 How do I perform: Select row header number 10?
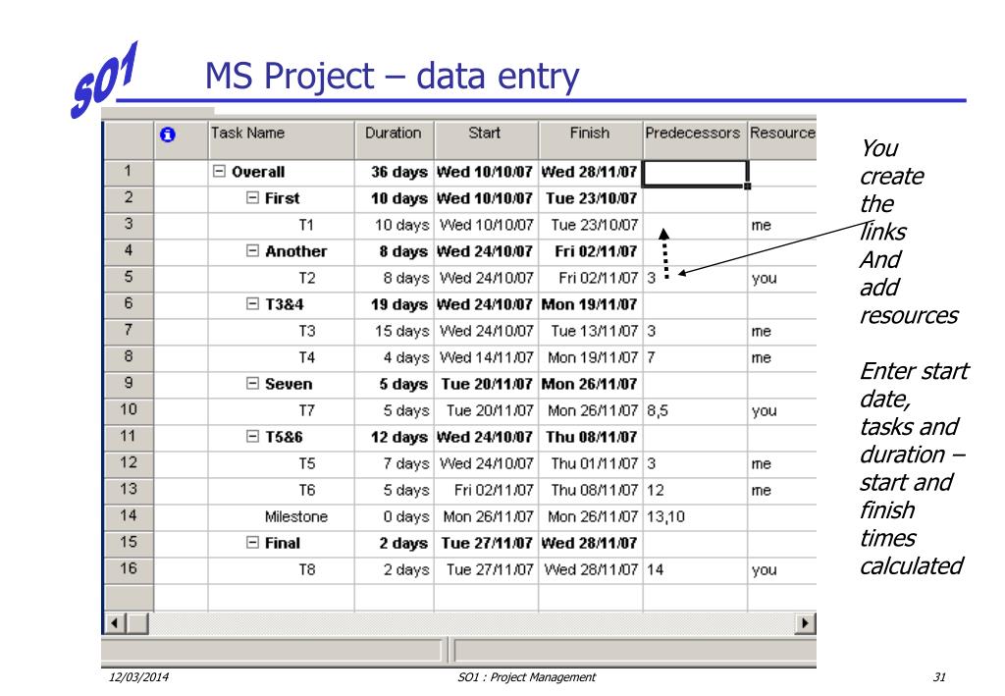pyautogui.click(x=129, y=409)
